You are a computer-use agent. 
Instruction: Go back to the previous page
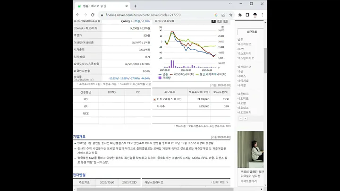tap(78, 15)
